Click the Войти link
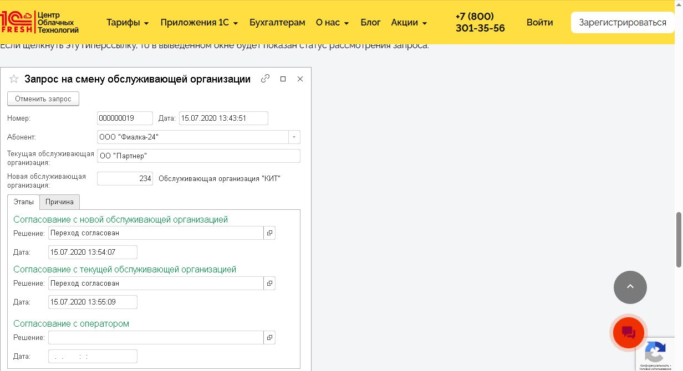 [x=539, y=23]
